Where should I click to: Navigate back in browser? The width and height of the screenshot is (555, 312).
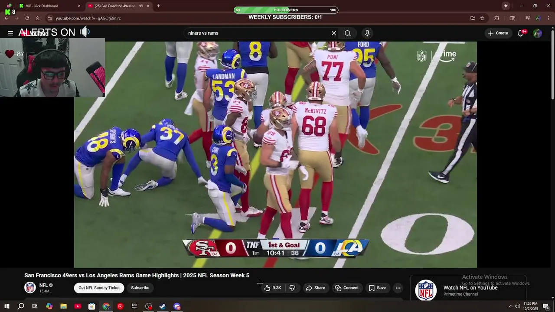(7, 18)
